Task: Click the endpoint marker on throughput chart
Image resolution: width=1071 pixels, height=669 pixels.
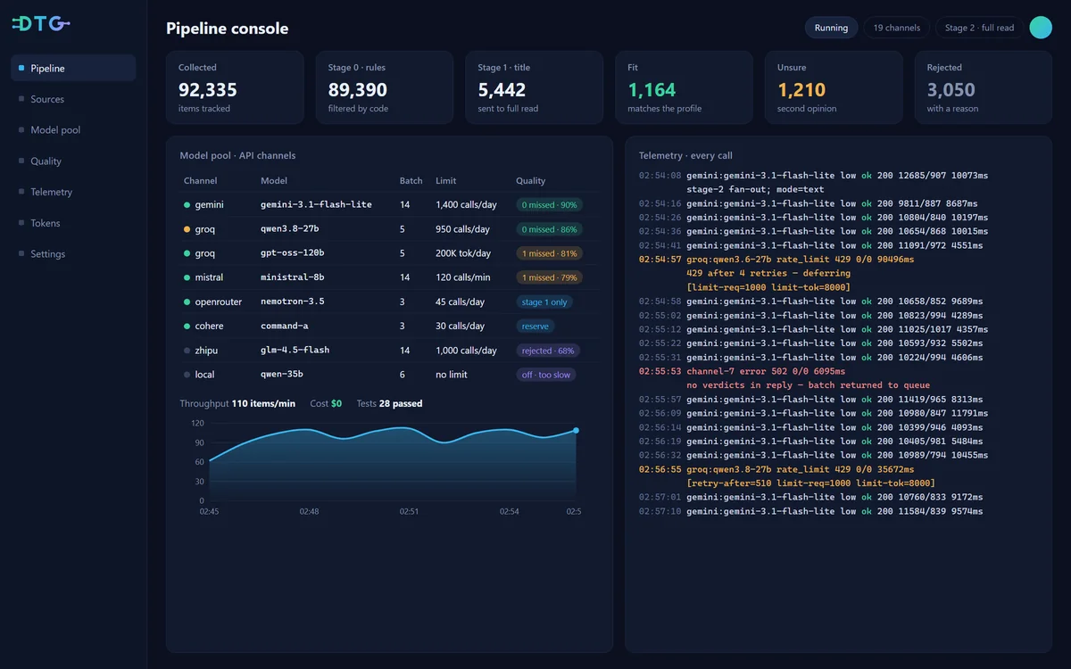Action: coord(576,431)
